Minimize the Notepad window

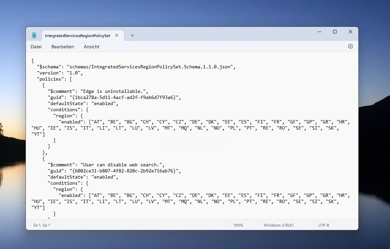click(x=319, y=32)
